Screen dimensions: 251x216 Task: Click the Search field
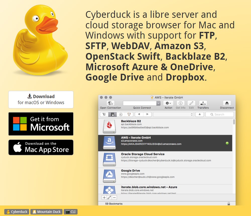[219, 114]
